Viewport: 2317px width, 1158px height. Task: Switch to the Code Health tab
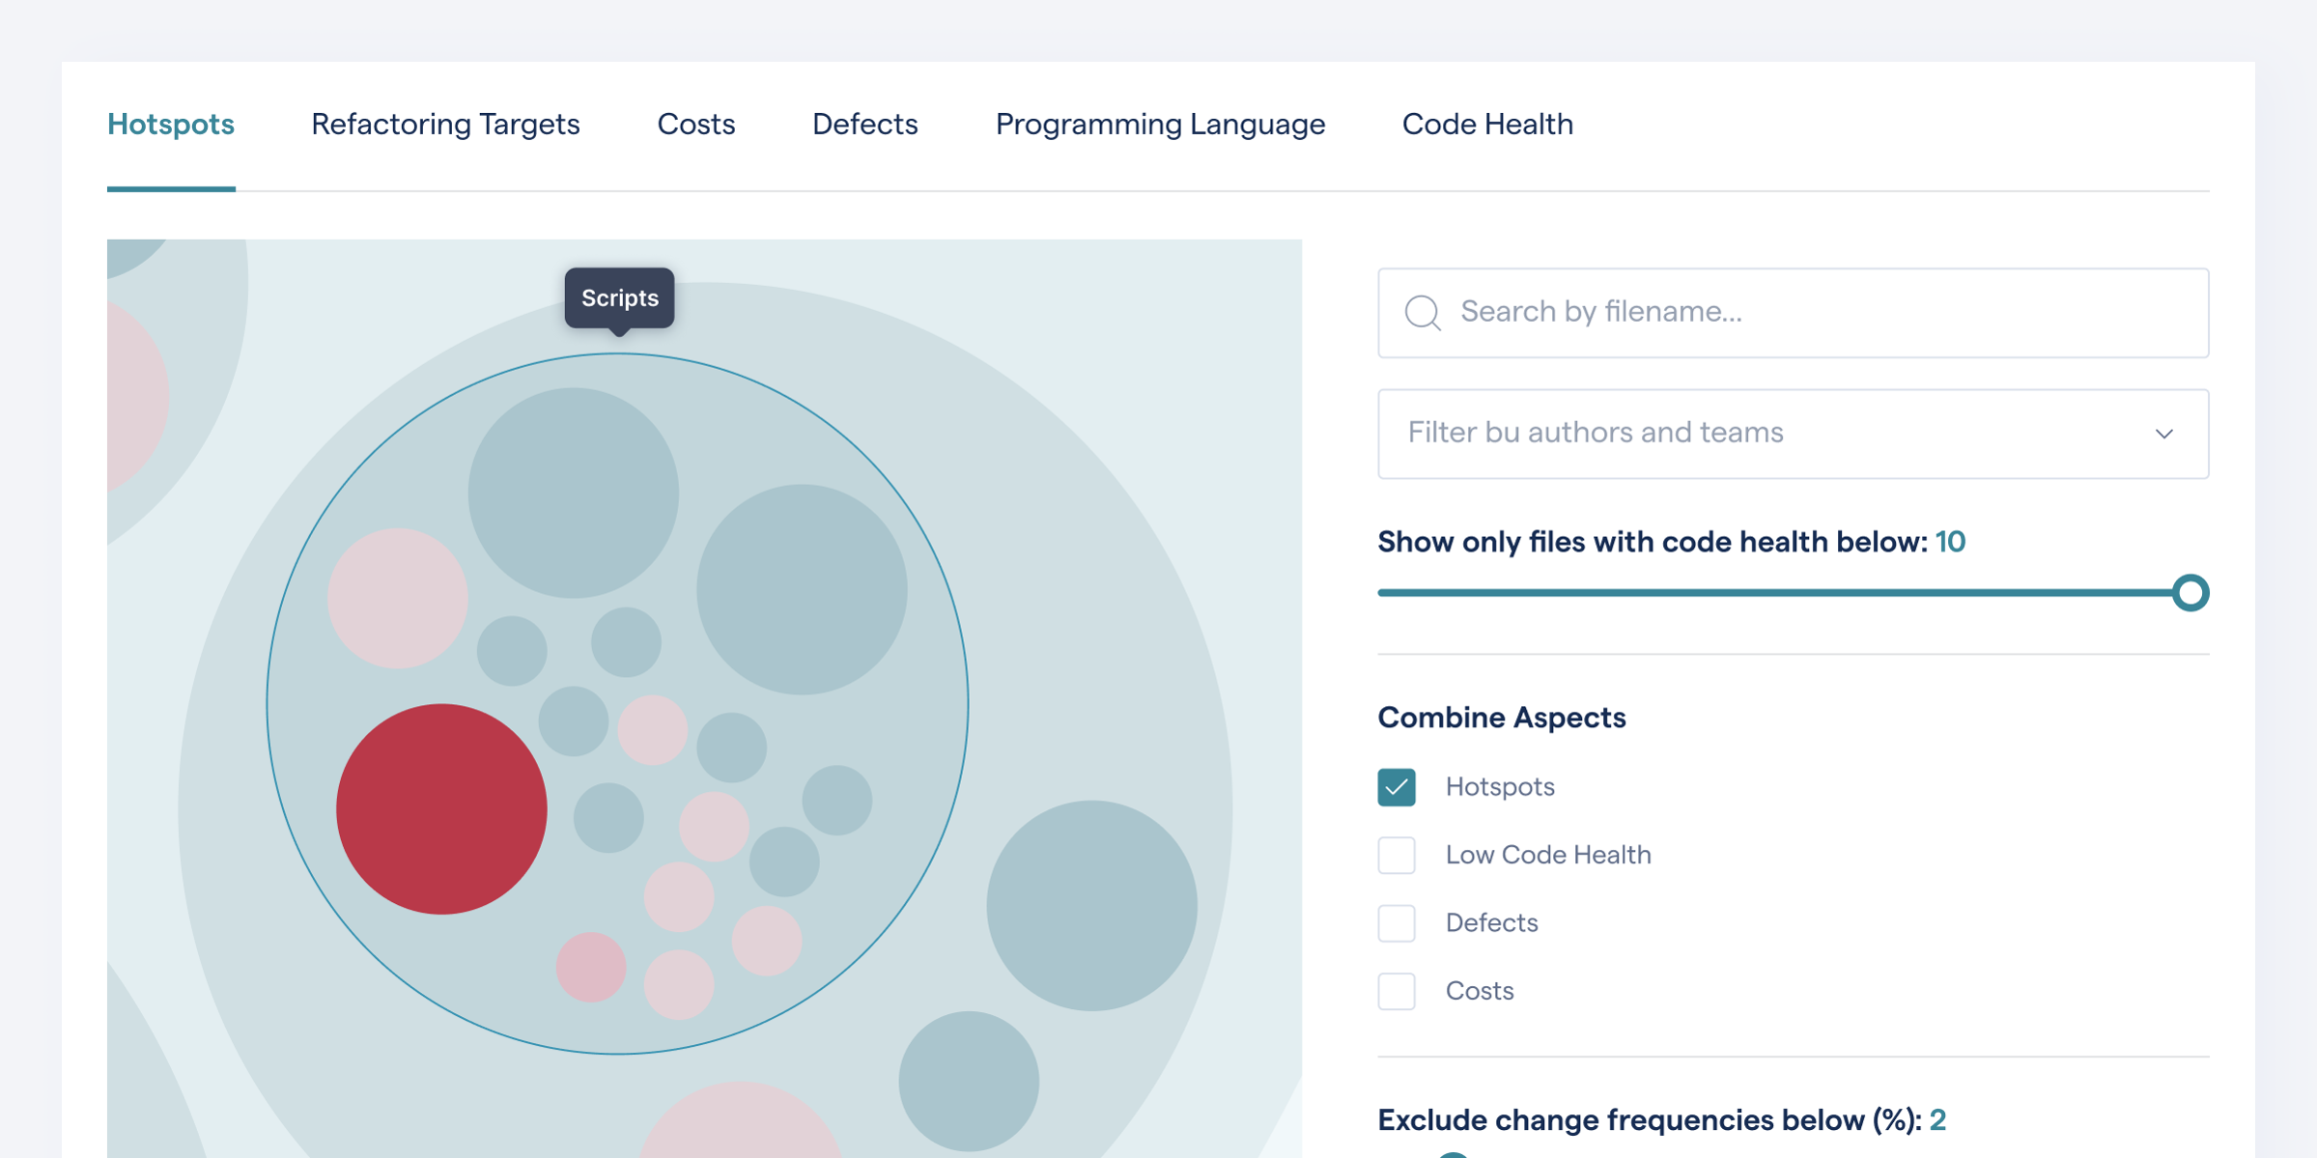click(x=1486, y=124)
